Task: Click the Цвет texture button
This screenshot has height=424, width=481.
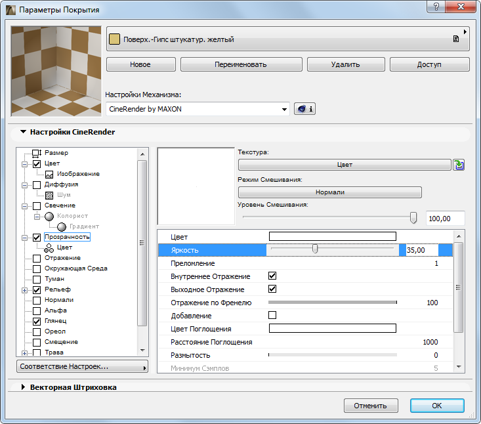Action: click(345, 165)
